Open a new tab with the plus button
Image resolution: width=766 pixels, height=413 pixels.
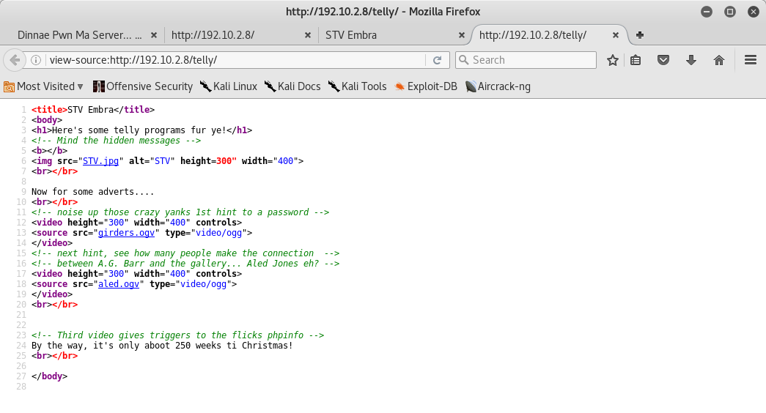640,35
